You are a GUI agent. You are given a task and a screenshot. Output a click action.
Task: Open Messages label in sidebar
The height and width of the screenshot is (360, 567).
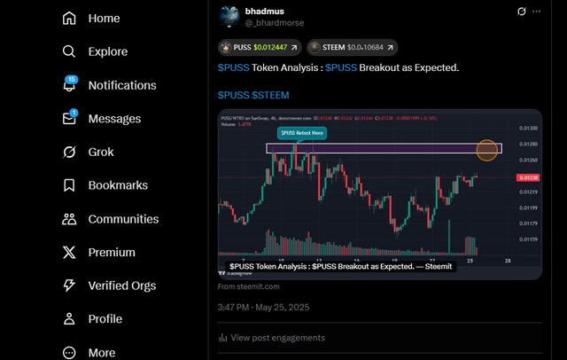(x=114, y=119)
